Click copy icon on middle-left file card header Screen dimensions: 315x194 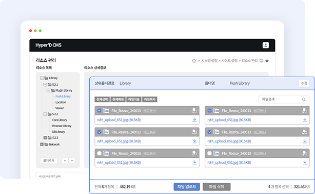(194, 132)
